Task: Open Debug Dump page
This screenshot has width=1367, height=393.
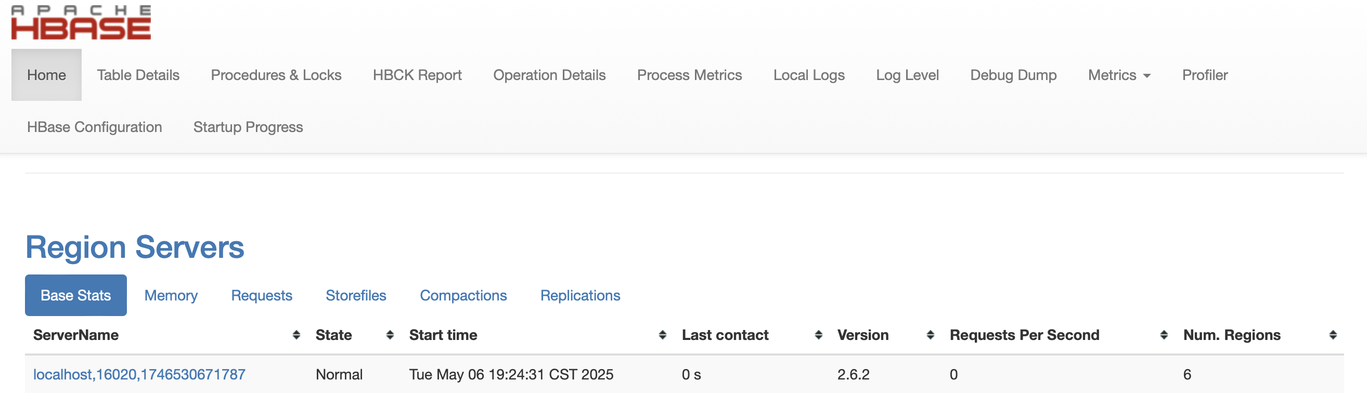Action: coord(1014,75)
